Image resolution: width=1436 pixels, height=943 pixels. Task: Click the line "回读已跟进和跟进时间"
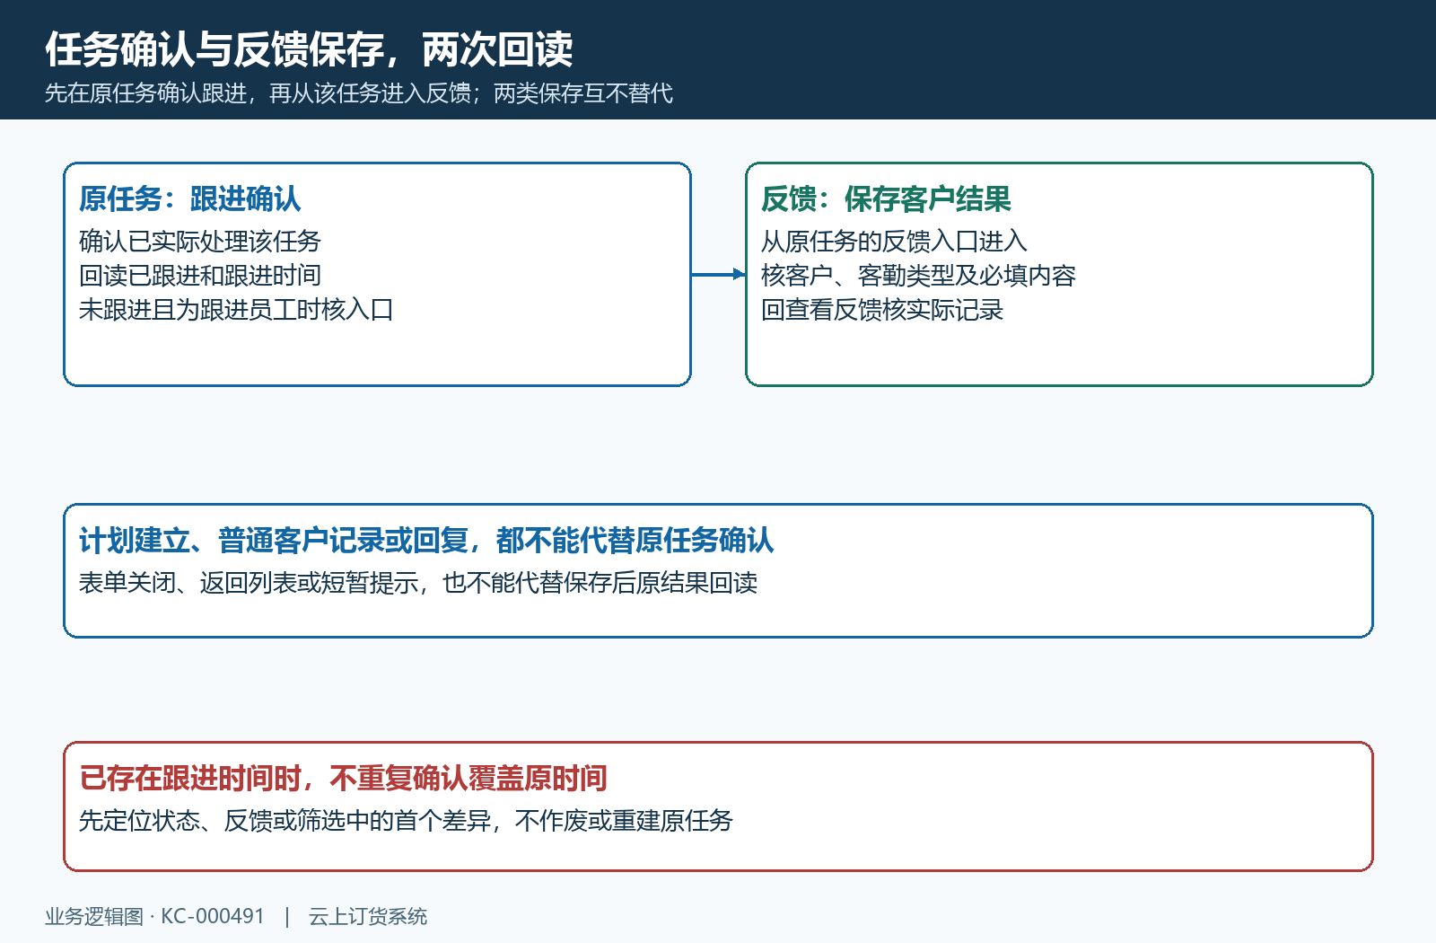[200, 275]
